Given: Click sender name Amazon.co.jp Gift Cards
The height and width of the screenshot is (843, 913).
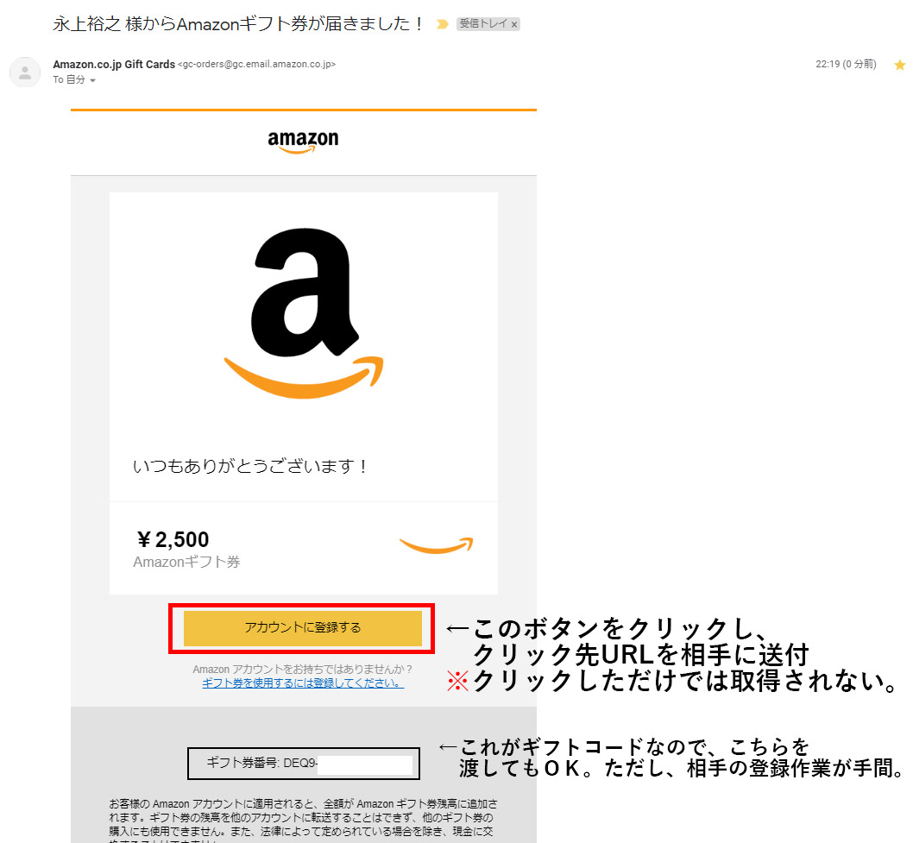Looking at the screenshot, I should 114,64.
